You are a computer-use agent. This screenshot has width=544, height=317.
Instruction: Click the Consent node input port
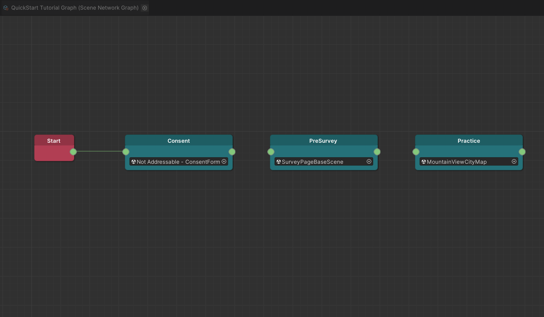coord(126,152)
